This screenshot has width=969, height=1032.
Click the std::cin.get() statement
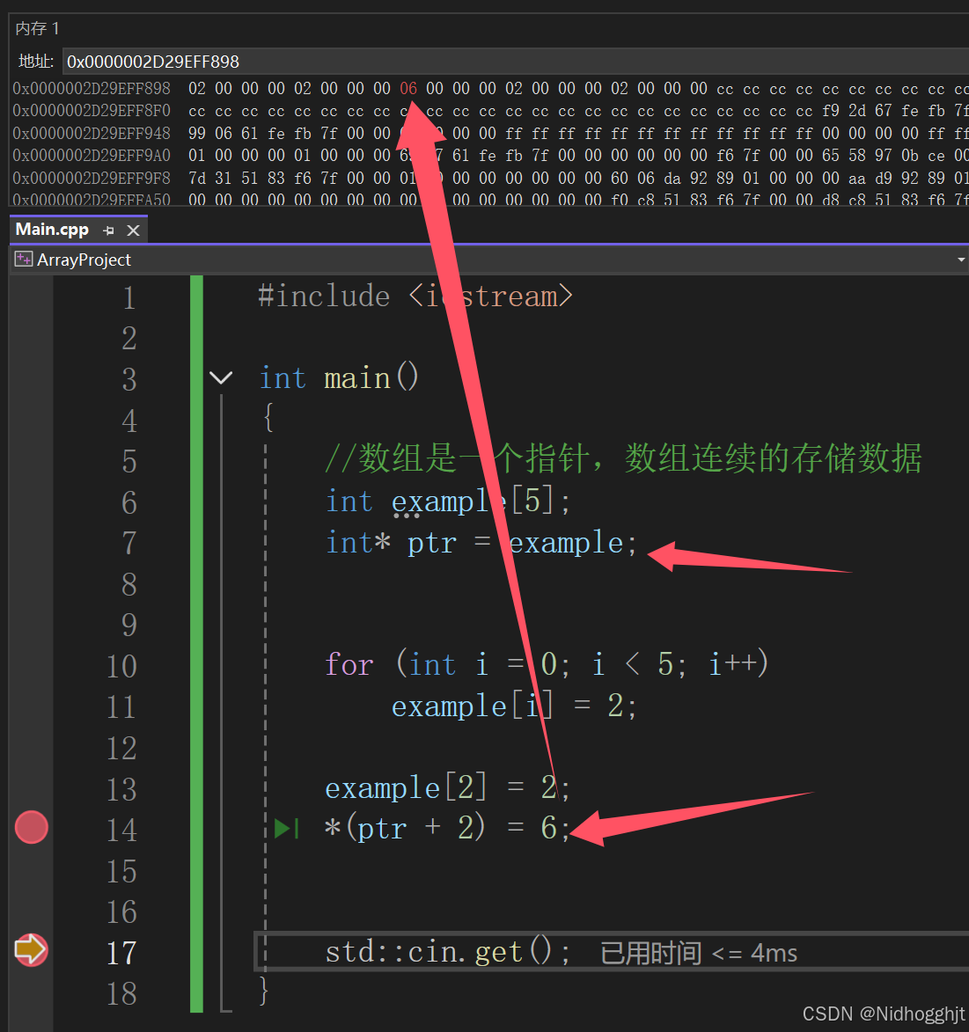448,952
